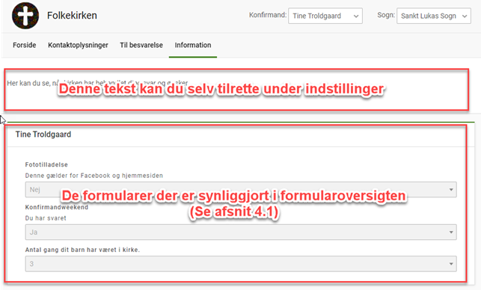Open the Konfirmand dropdown Tine Troldgaard
This screenshot has width=481, height=290.
325,16
